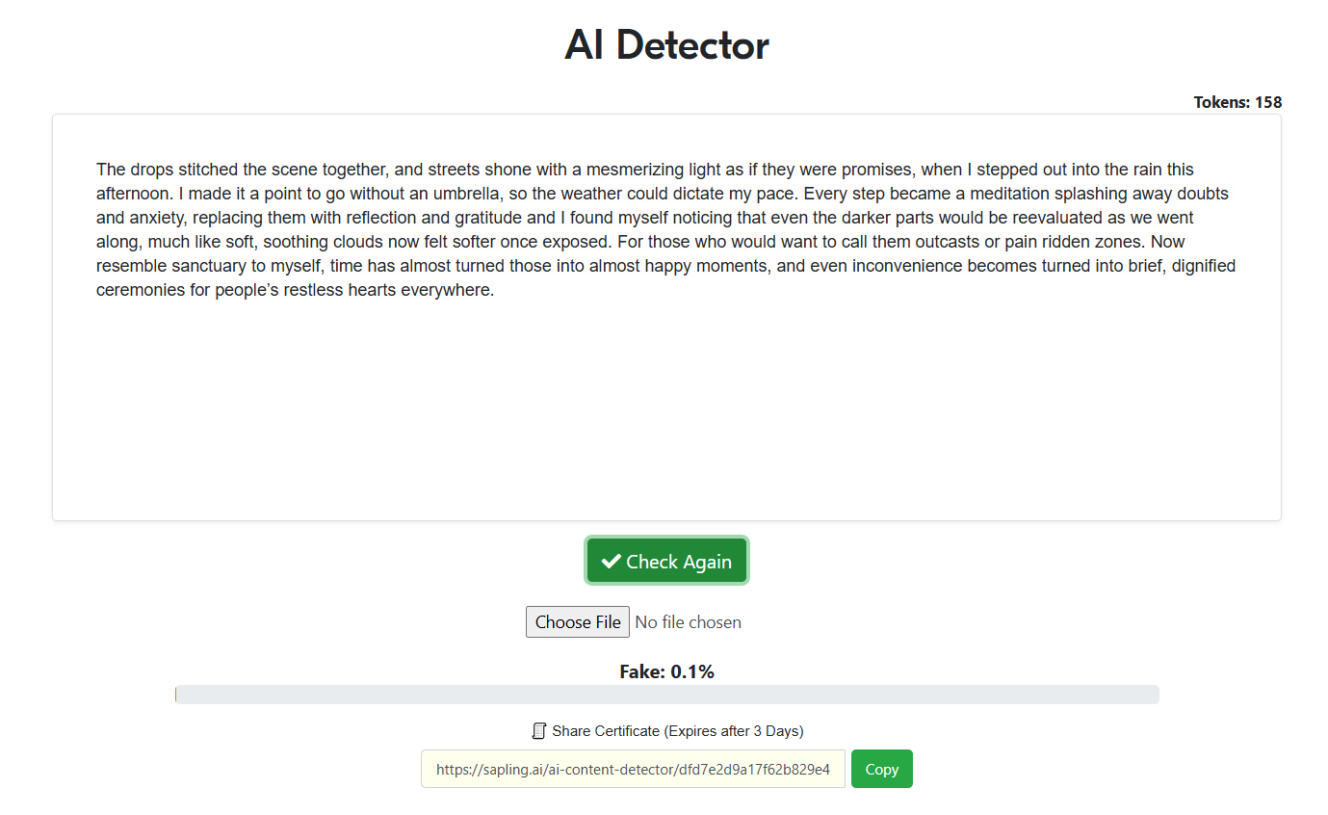Click the sapling.ai certificate URL field

point(632,769)
